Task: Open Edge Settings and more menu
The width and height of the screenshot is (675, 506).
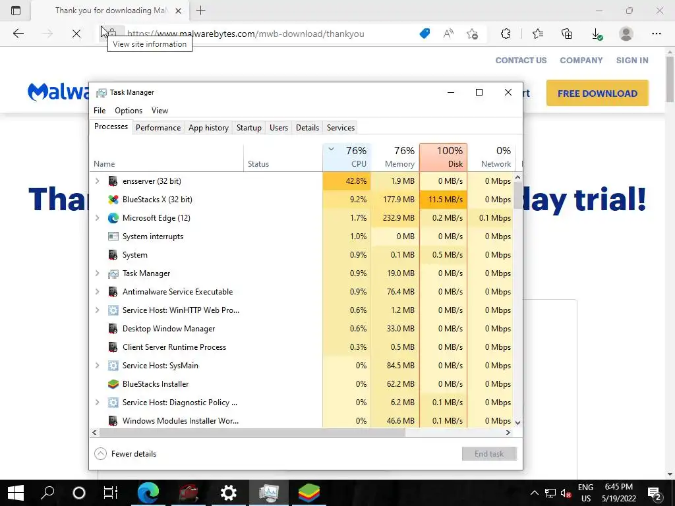Action: click(x=656, y=34)
